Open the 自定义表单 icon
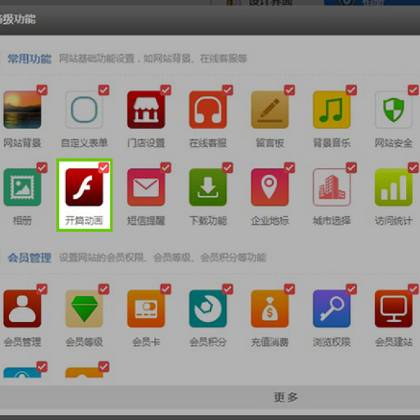Viewport: 420px width, 420px height. tap(84, 110)
